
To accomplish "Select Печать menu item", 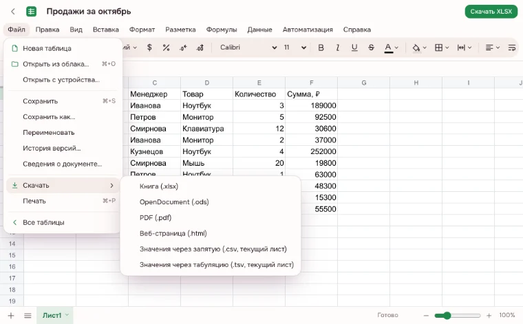I will pyautogui.click(x=63, y=201).
